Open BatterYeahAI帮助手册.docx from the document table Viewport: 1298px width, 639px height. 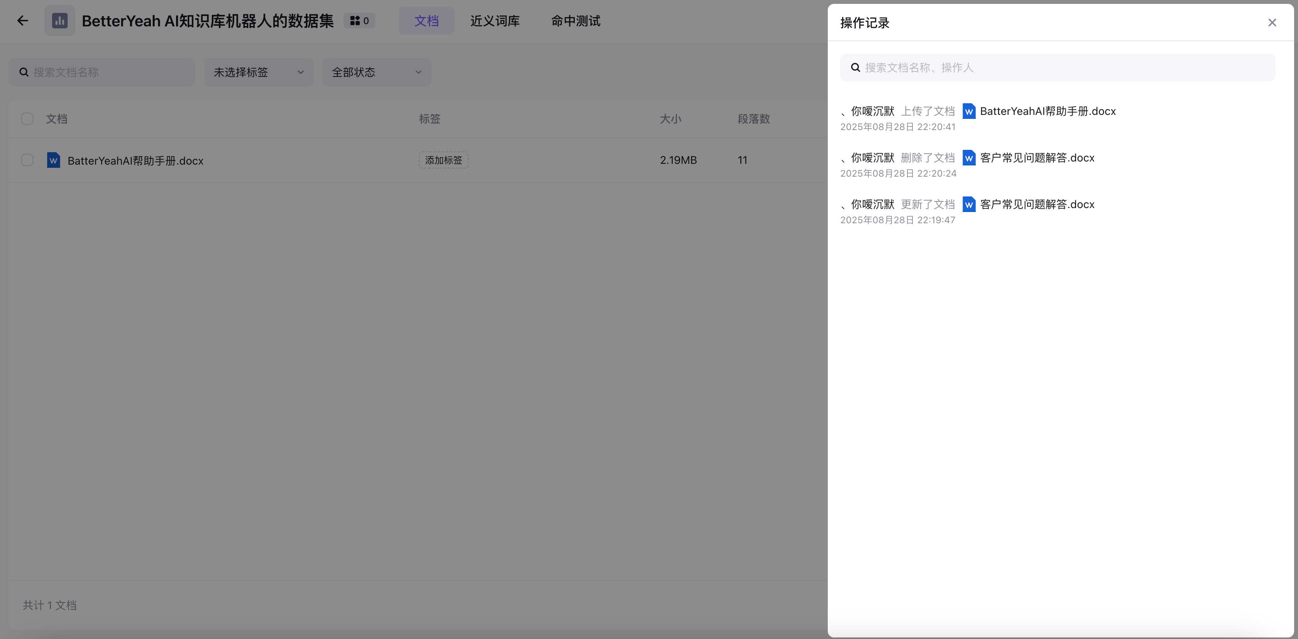pyautogui.click(x=136, y=161)
